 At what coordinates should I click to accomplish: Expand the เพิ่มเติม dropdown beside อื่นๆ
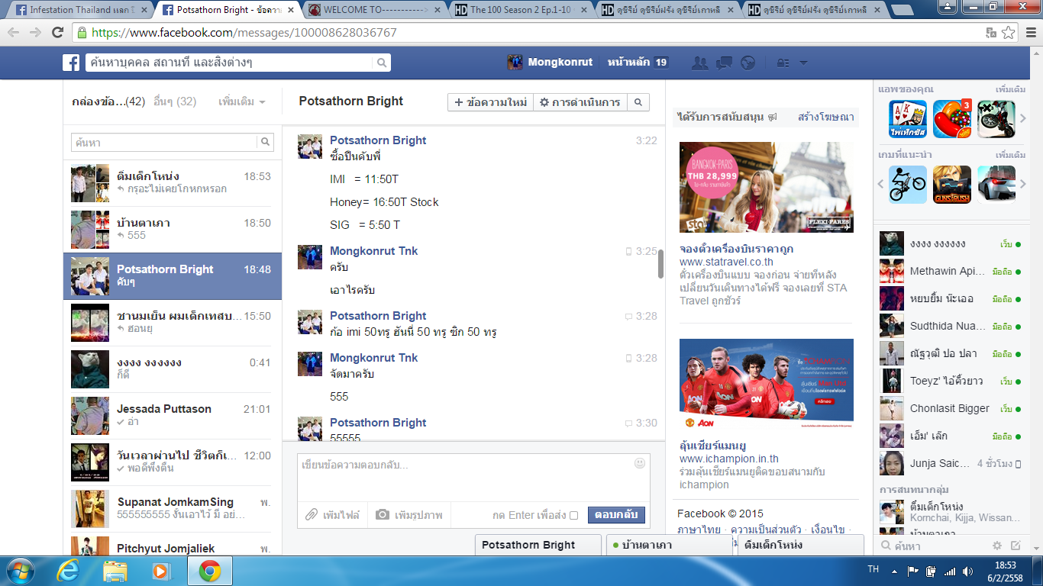(x=242, y=101)
